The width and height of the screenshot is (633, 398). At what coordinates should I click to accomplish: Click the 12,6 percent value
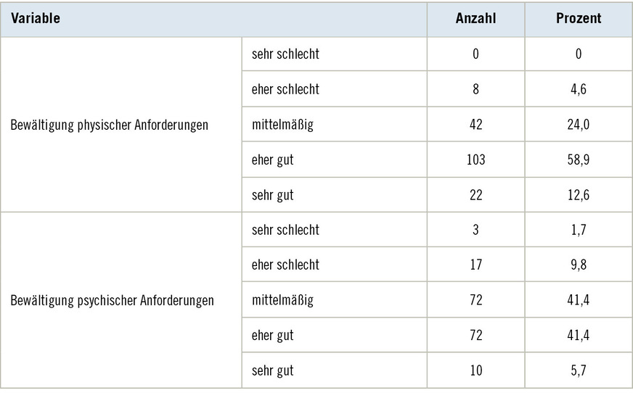click(x=579, y=194)
